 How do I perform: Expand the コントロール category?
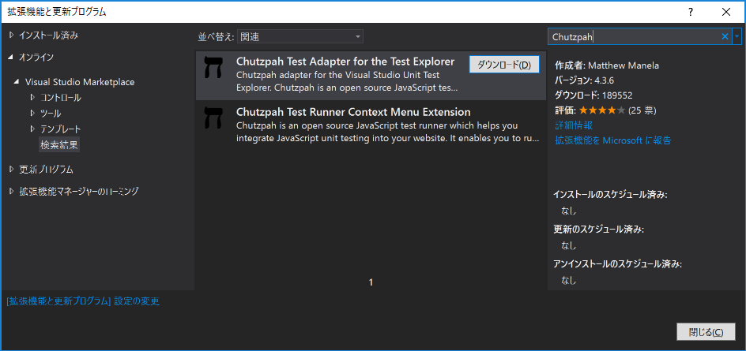(33, 98)
